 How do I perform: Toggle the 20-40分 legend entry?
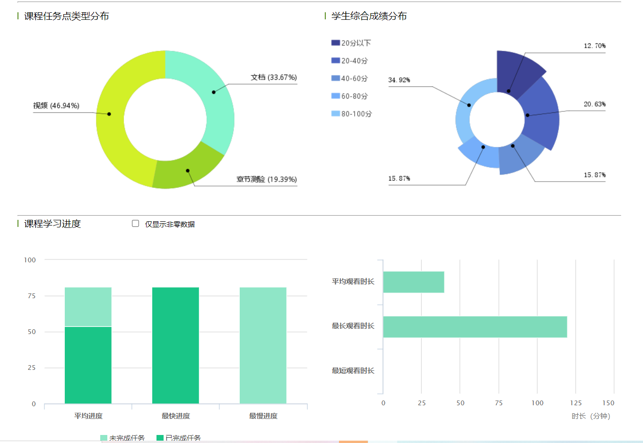(349, 61)
